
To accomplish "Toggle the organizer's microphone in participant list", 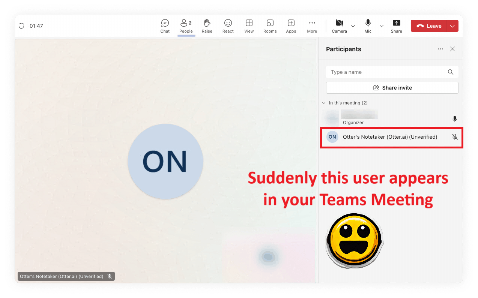I will [x=454, y=119].
